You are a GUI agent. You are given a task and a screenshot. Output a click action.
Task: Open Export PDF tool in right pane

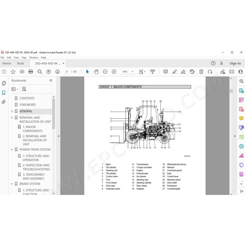click(x=241, y=90)
